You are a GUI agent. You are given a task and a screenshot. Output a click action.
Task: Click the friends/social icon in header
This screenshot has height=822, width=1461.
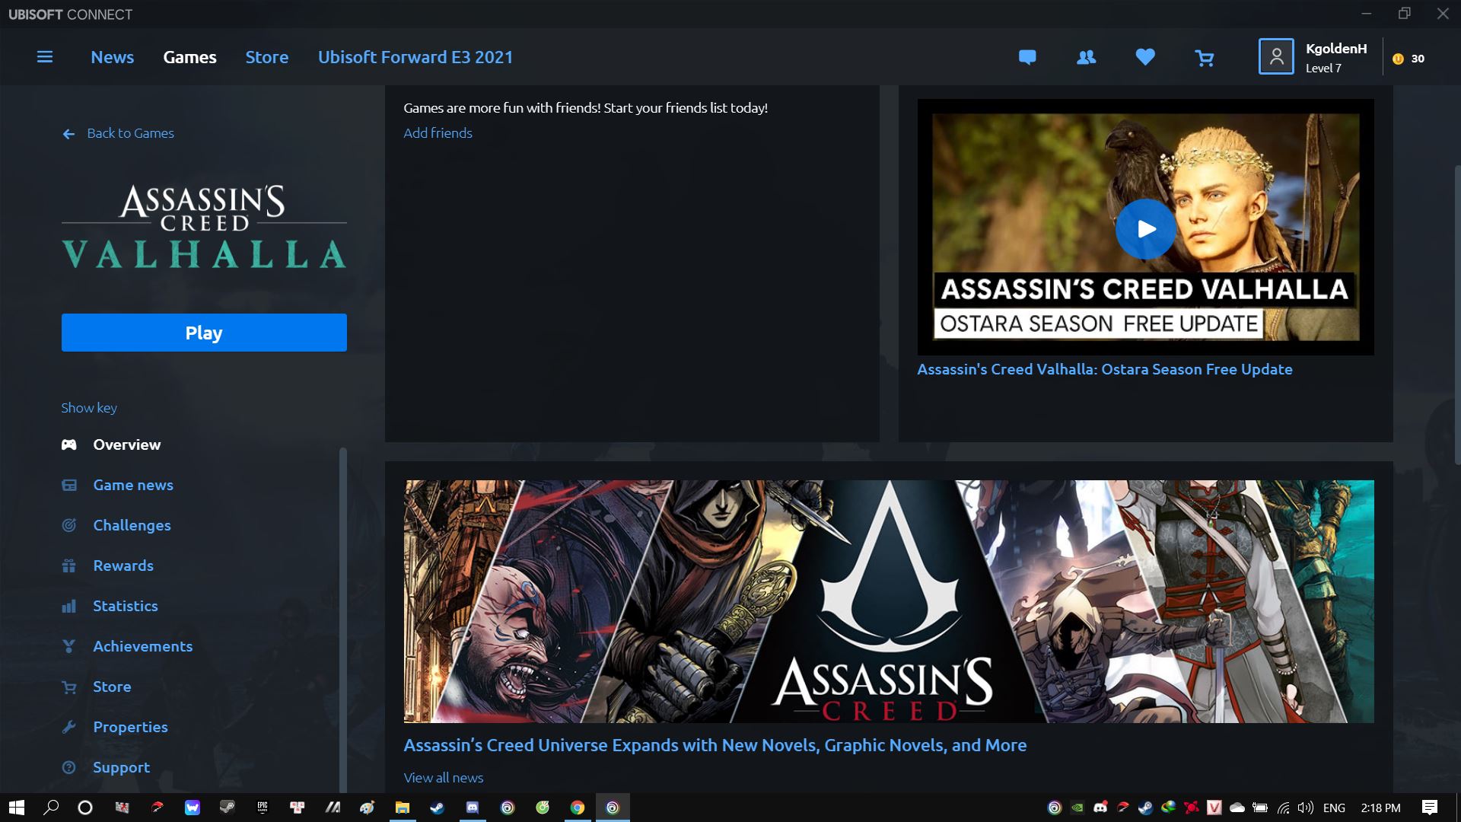[1086, 57]
